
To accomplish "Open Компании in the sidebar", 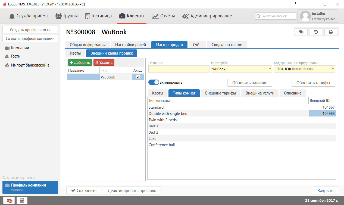I will coord(17,48).
